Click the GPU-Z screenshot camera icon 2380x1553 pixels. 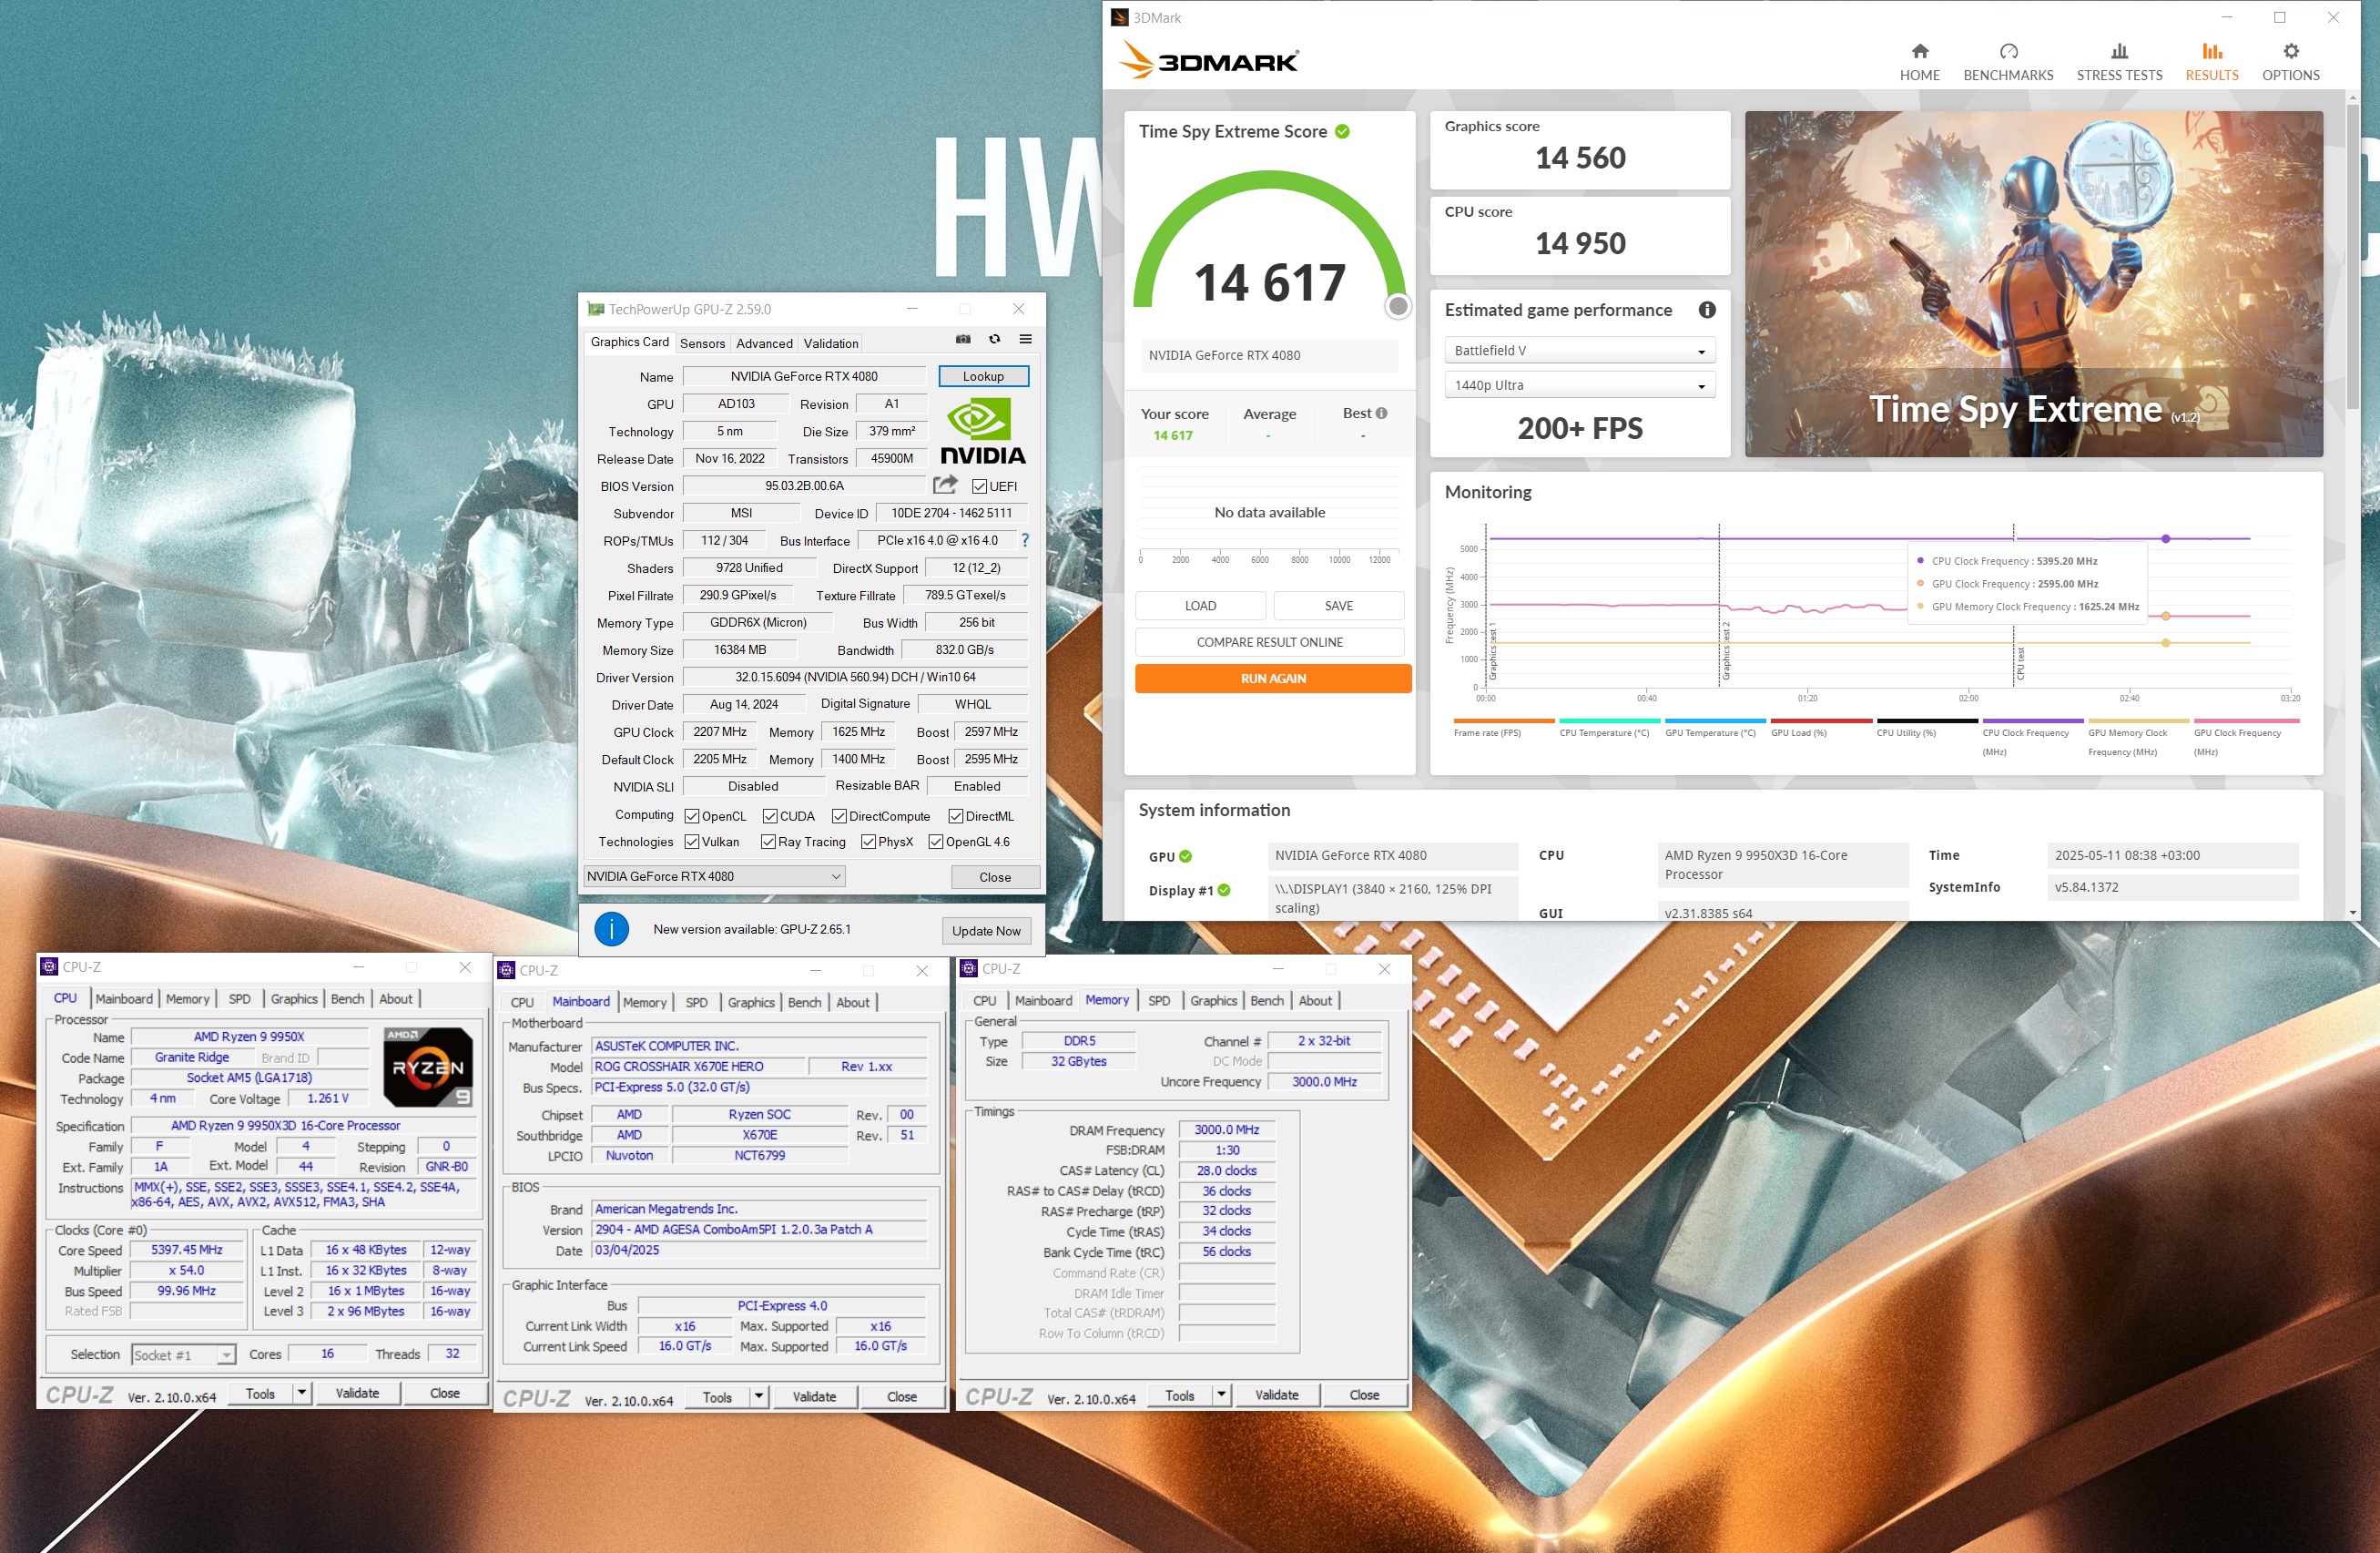click(962, 339)
